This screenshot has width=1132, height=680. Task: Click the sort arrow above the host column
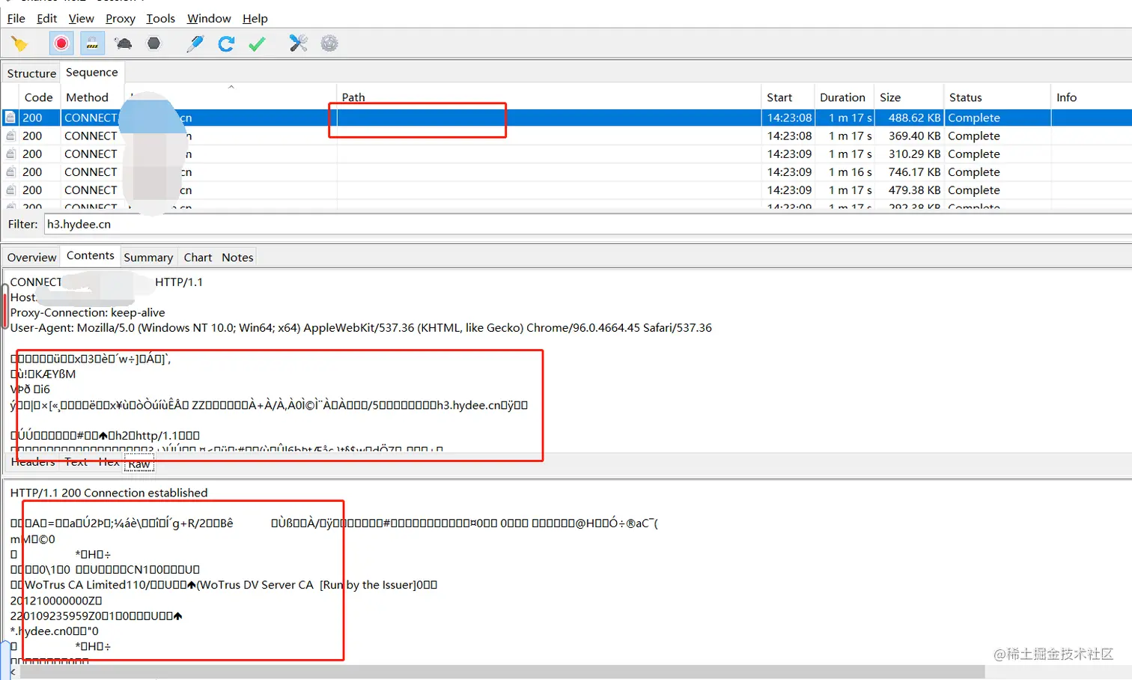coord(231,88)
